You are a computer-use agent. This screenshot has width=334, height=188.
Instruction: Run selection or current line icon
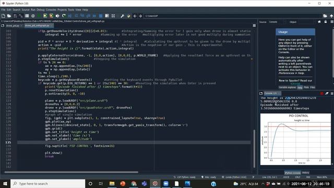coord(57,16)
